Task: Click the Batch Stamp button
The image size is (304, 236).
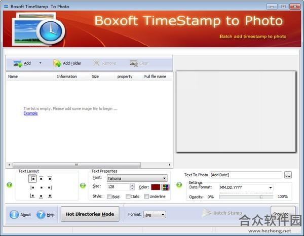Action: click(x=222, y=213)
